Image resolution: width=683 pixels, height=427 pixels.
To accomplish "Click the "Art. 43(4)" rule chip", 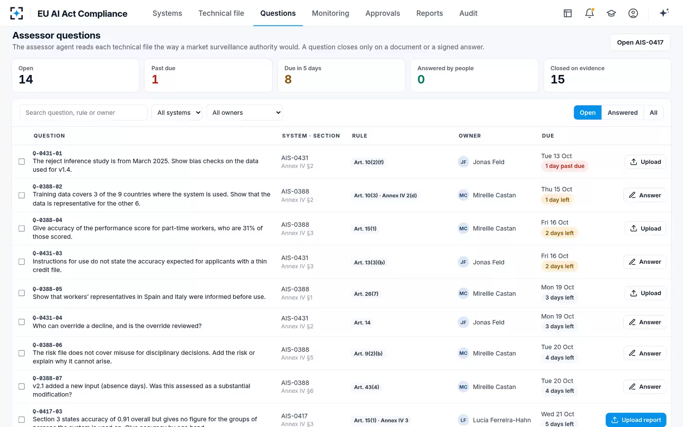I will [x=367, y=387].
